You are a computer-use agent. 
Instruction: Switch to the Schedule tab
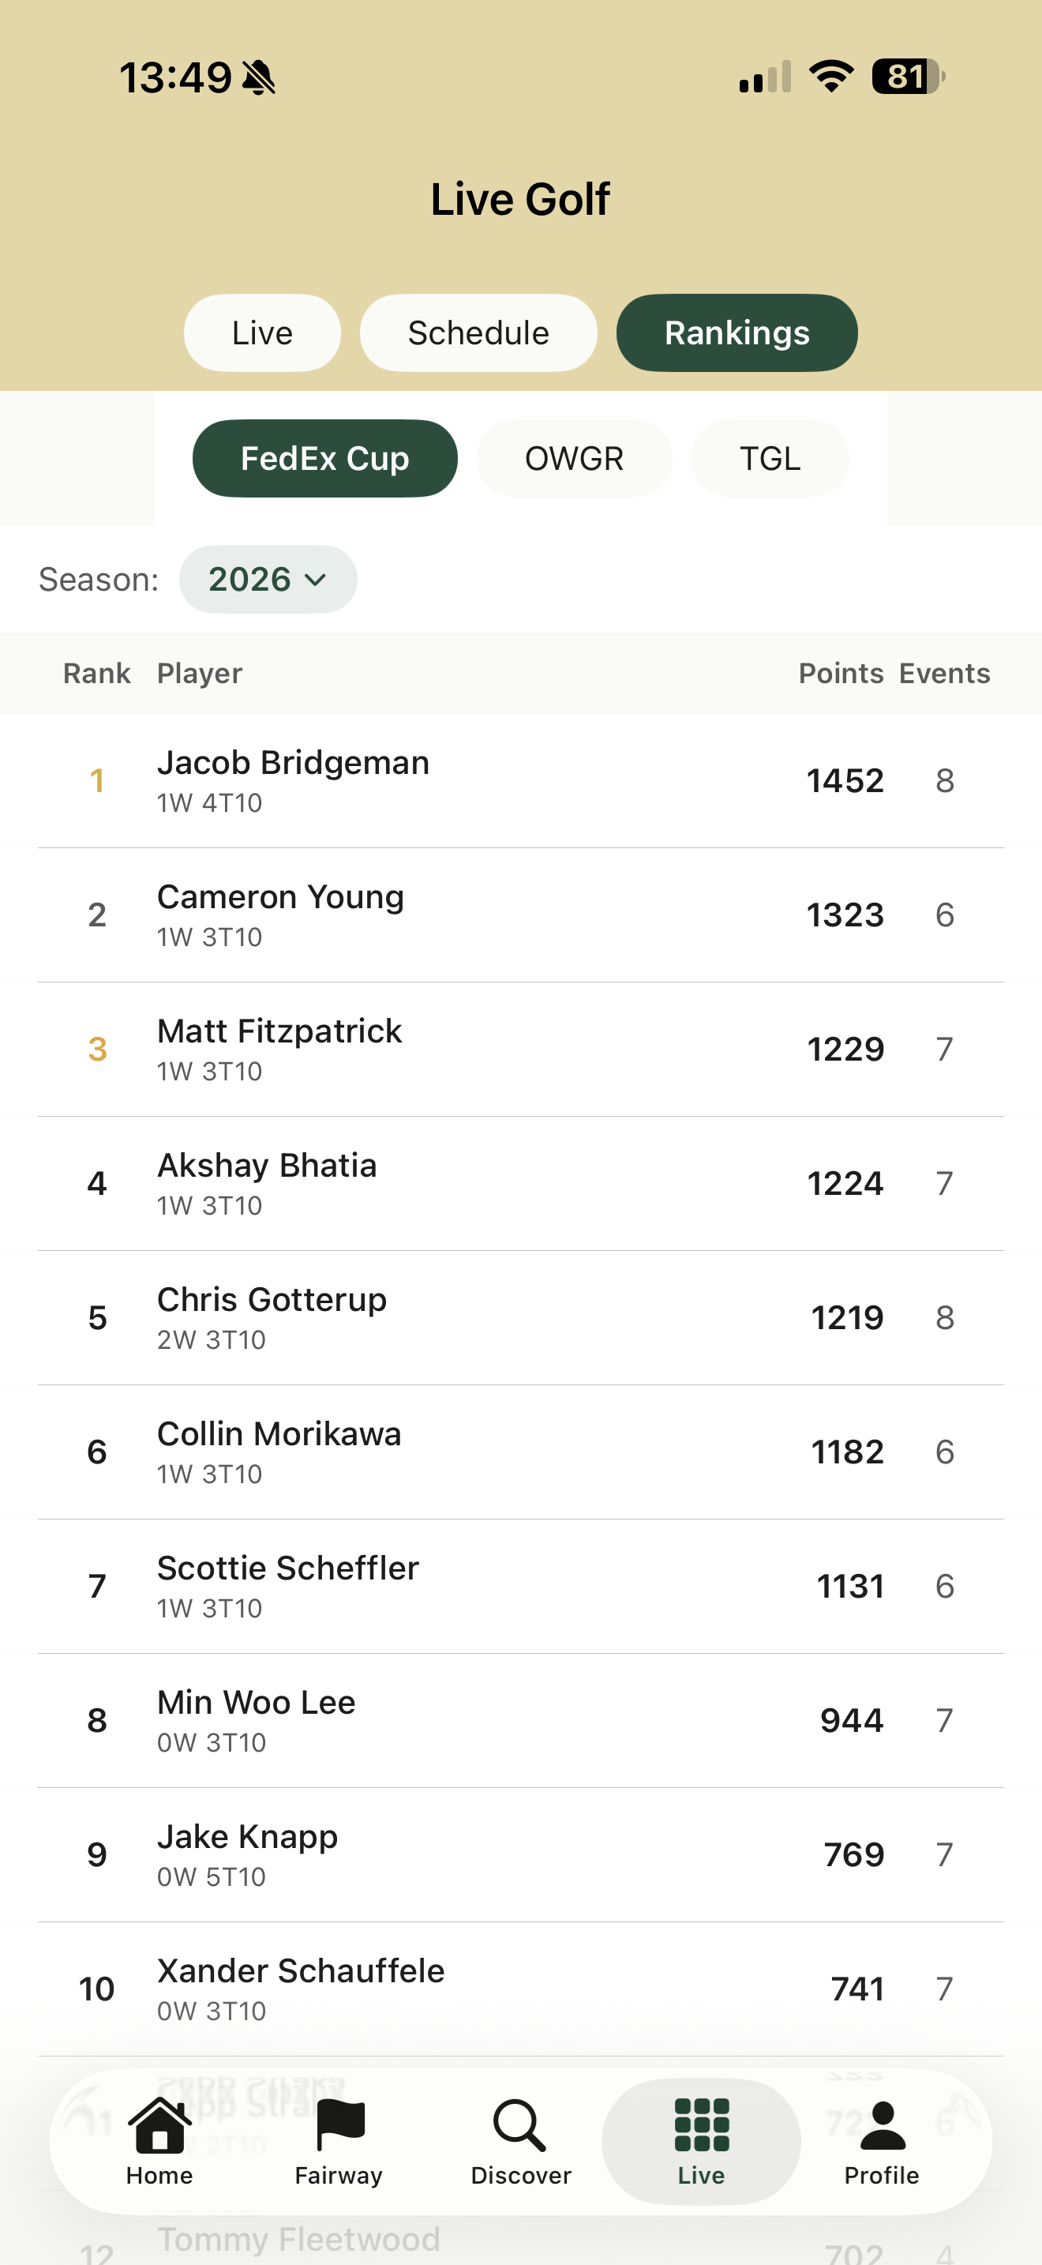(x=478, y=333)
